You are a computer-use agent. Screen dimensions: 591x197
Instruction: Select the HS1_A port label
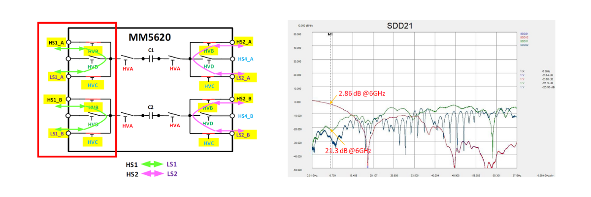(56, 42)
